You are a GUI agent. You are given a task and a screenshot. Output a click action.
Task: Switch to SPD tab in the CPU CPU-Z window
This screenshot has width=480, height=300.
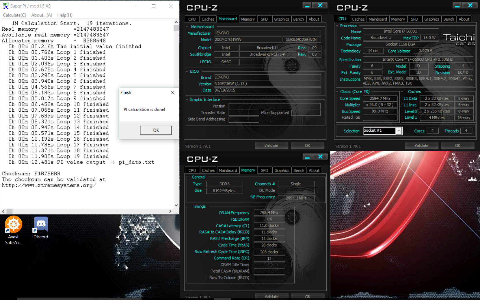tap(414, 19)
